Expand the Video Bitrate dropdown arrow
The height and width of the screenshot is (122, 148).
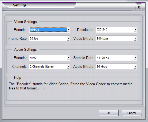[135, 38]
